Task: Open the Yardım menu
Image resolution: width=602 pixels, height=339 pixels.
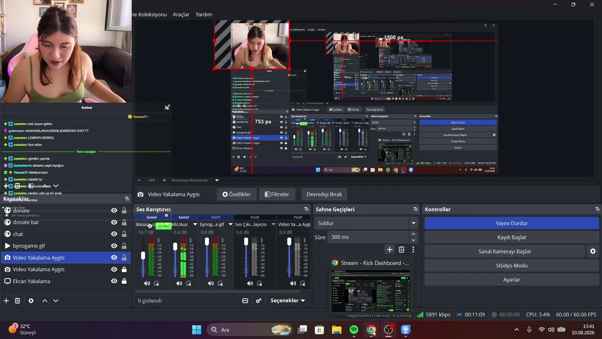Action: (x=204, y=15)
